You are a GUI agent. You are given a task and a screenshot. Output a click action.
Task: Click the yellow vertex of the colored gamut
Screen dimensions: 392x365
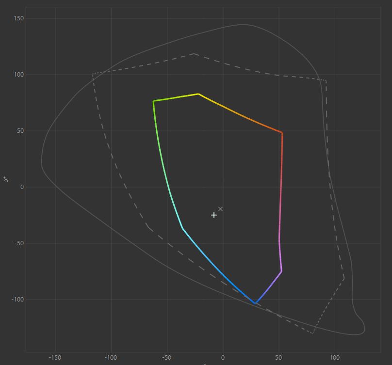(x=198, y=94)
